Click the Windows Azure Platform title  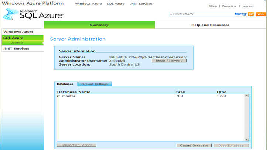pos(33,3)
